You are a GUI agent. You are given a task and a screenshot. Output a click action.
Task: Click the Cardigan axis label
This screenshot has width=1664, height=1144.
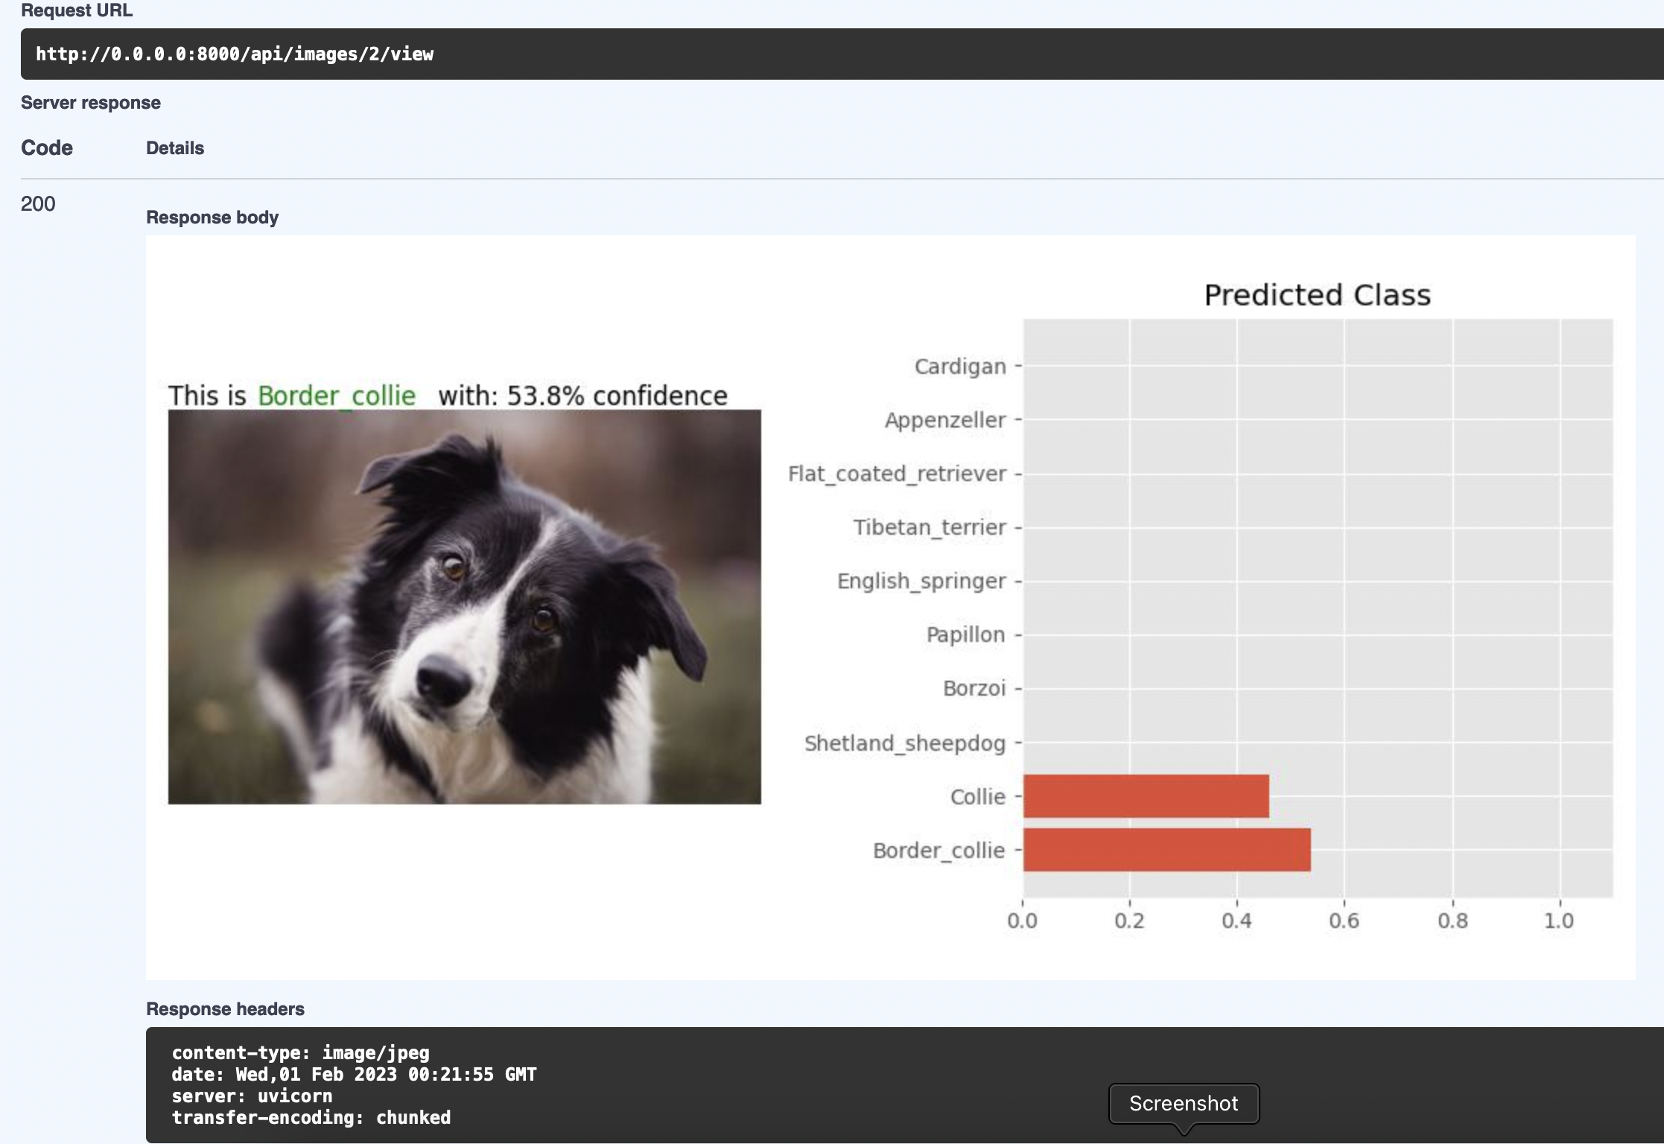[959, 366]
